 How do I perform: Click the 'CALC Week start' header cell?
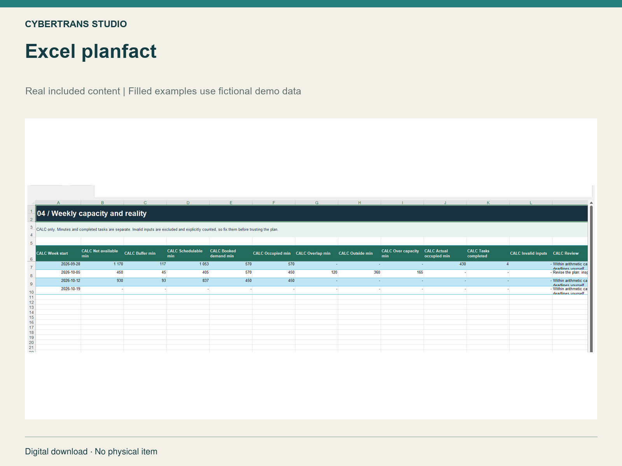[x=58, y=254]
